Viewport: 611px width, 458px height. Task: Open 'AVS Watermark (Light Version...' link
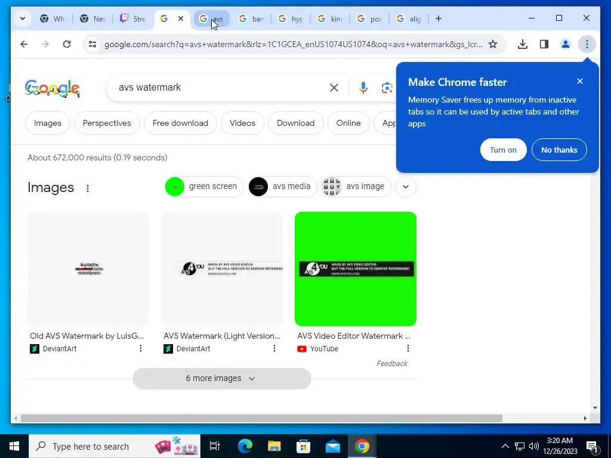point(222,336)
